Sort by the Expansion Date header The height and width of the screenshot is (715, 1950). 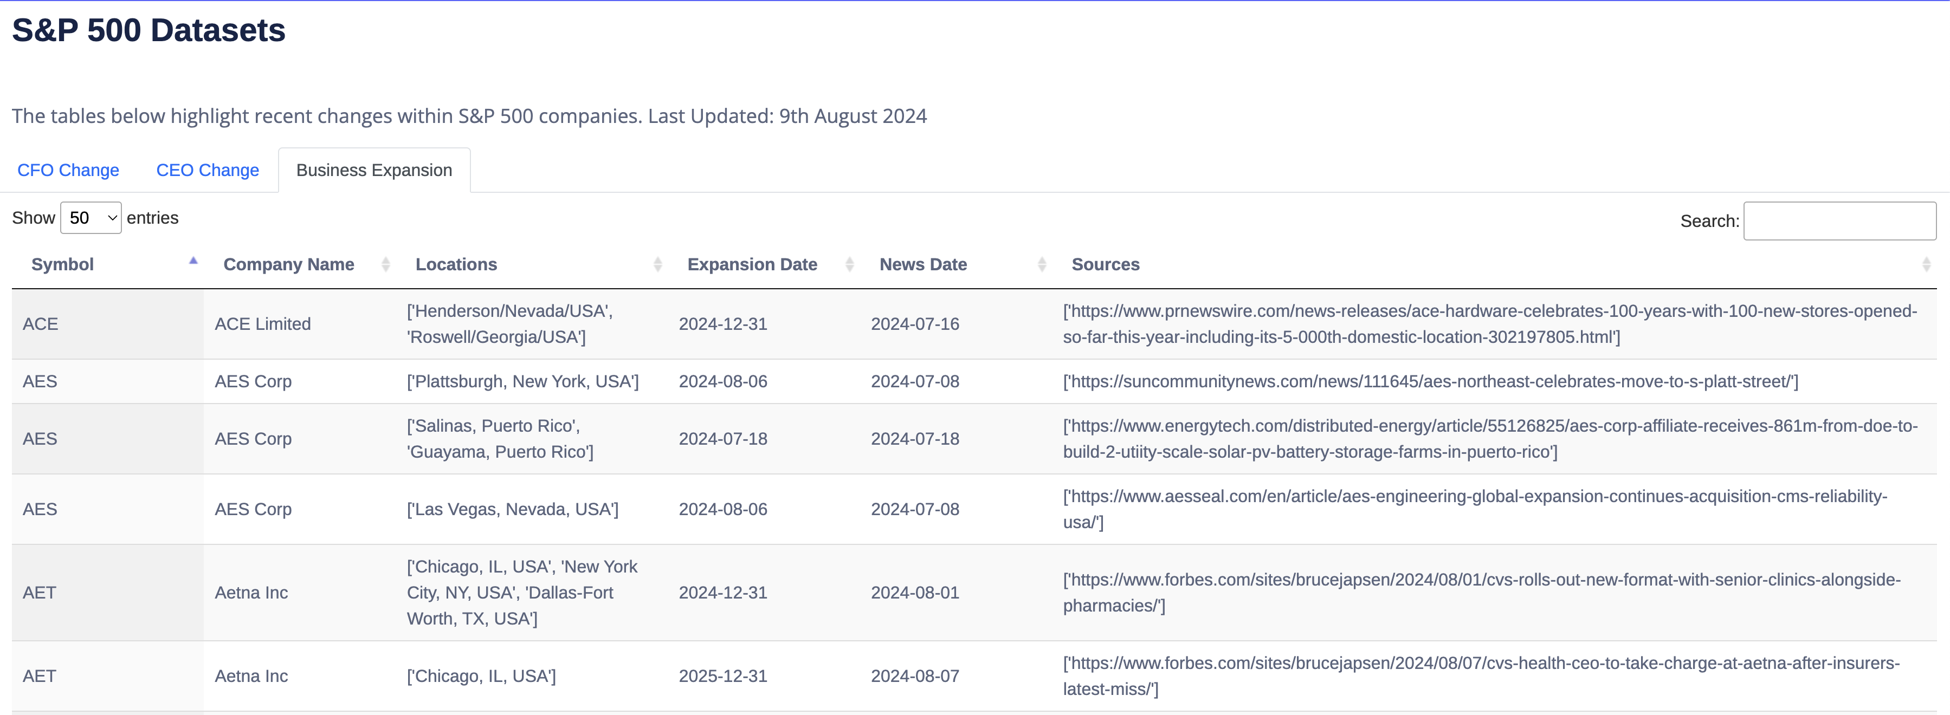[x=752, y=265]
